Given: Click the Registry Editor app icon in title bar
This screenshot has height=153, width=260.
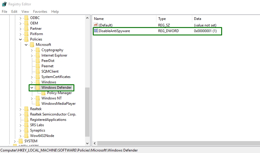Looking at the screenshot, I should click(4, 4).
